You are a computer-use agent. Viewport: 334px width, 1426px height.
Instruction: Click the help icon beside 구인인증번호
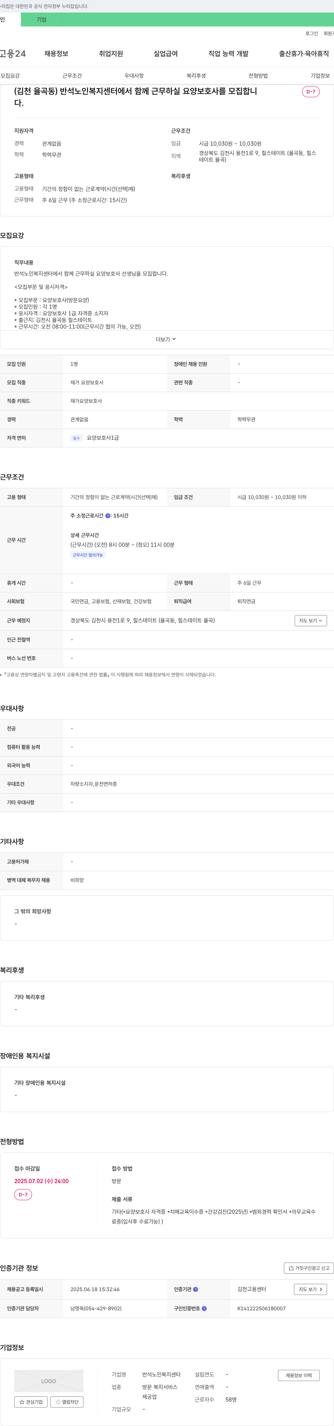point(204,1309)
